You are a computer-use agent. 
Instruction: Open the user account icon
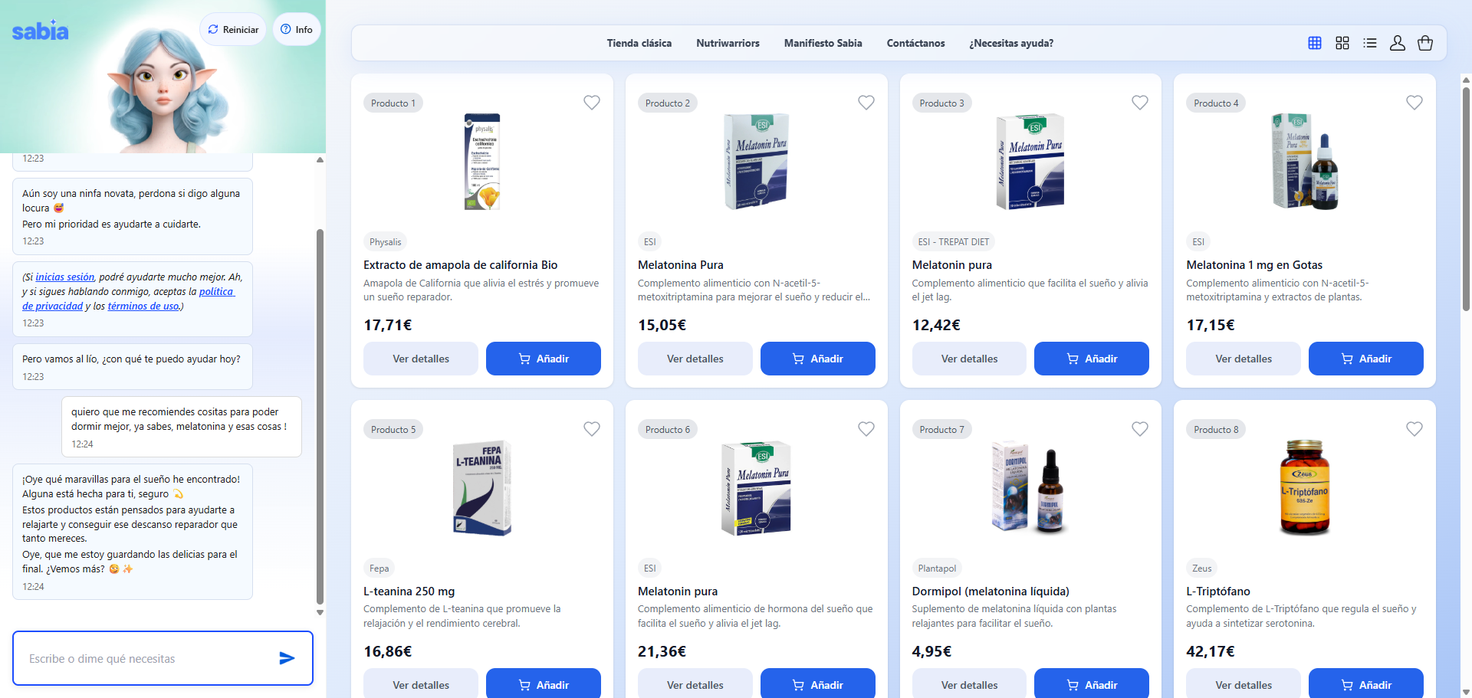point(1398,44)
